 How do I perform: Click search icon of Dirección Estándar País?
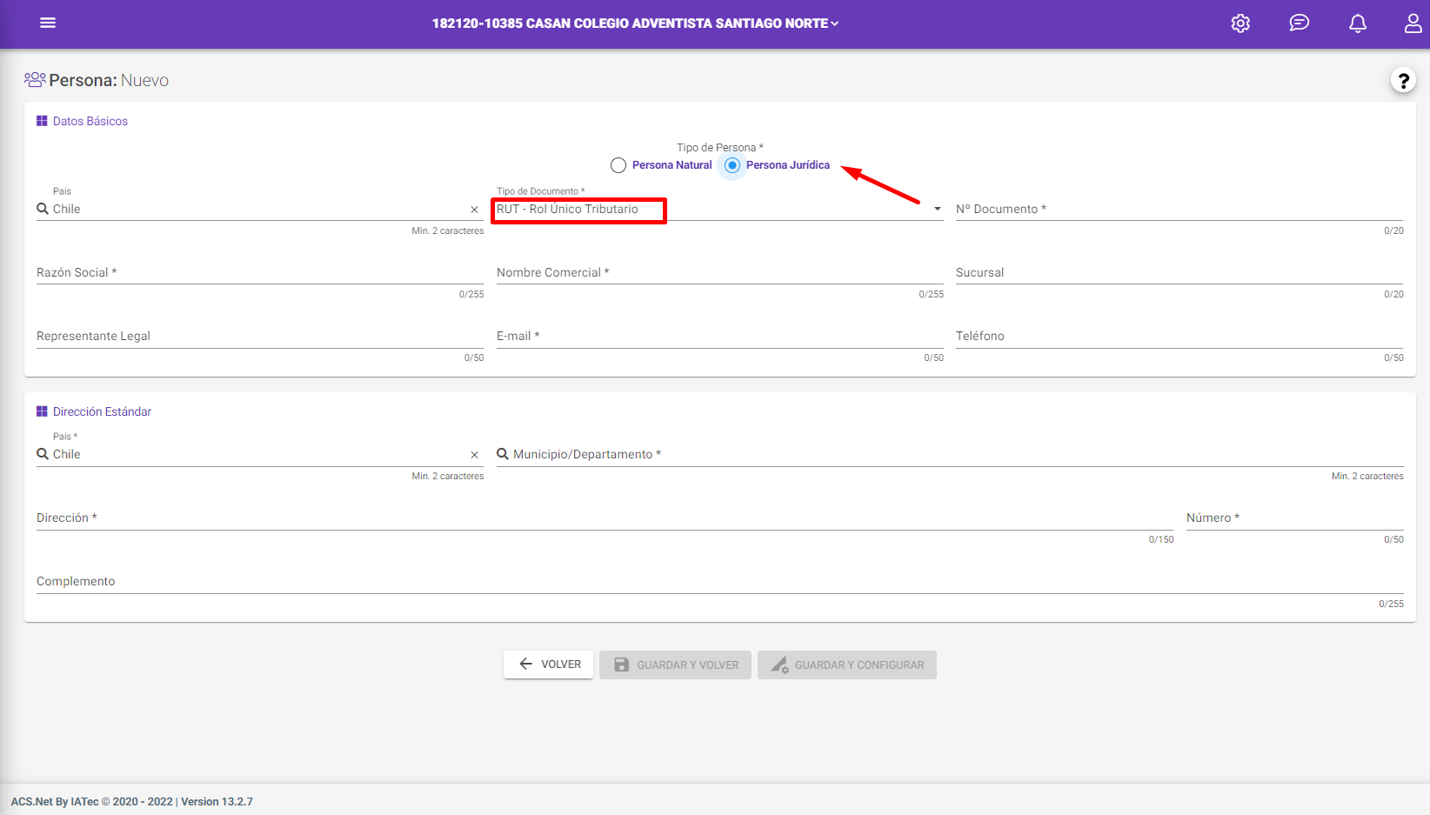click(43, 454)
